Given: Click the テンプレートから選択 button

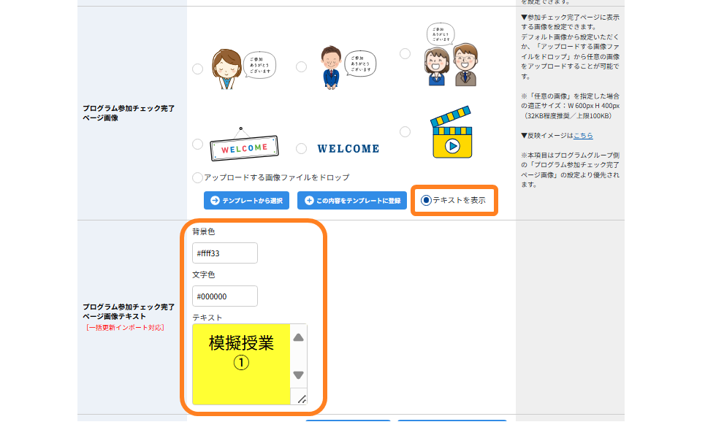Looking at the screenshot, I should (x=246, y=200).
